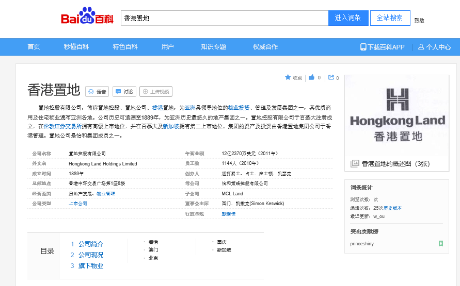This screenshot has height=286, width=460.
Task: Click the 词条统计 heading
Action: coord(361,188)
